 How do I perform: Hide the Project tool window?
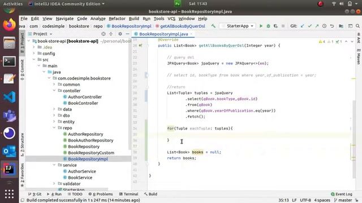(127, 34)
